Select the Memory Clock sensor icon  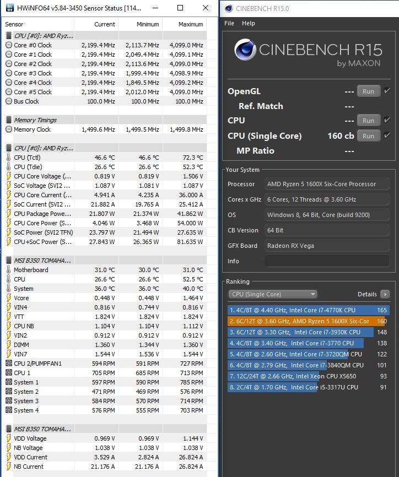(x=9, y=129)
